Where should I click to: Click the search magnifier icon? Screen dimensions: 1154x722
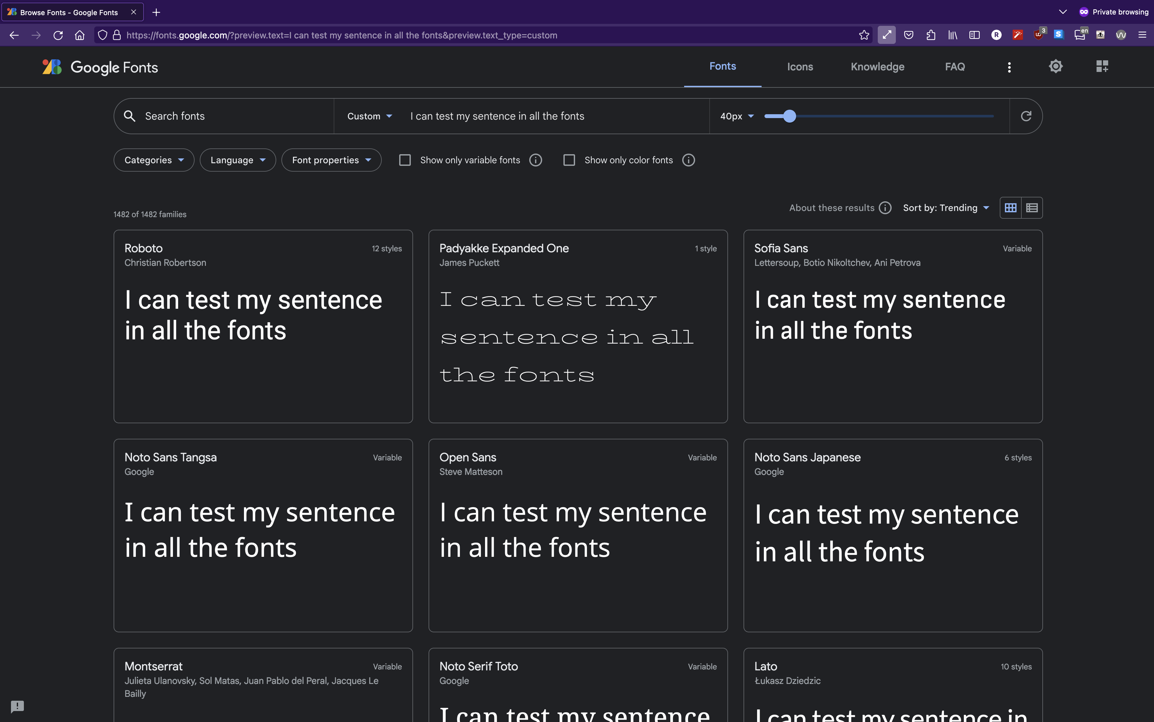click(x=129, y=116)
